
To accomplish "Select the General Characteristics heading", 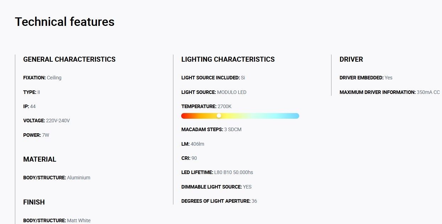I will (69, 60).
